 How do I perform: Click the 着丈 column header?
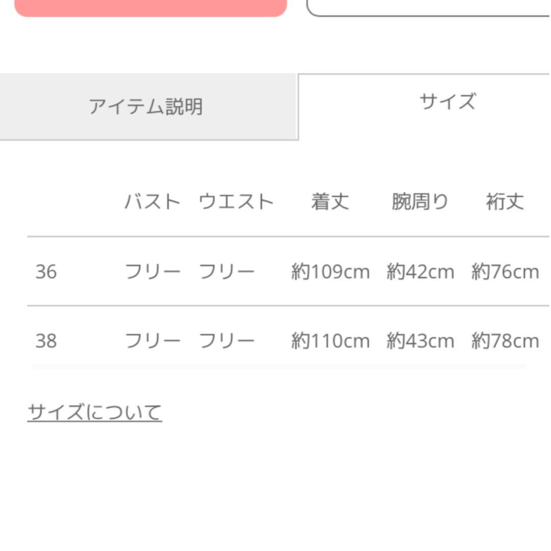[330, 202]
